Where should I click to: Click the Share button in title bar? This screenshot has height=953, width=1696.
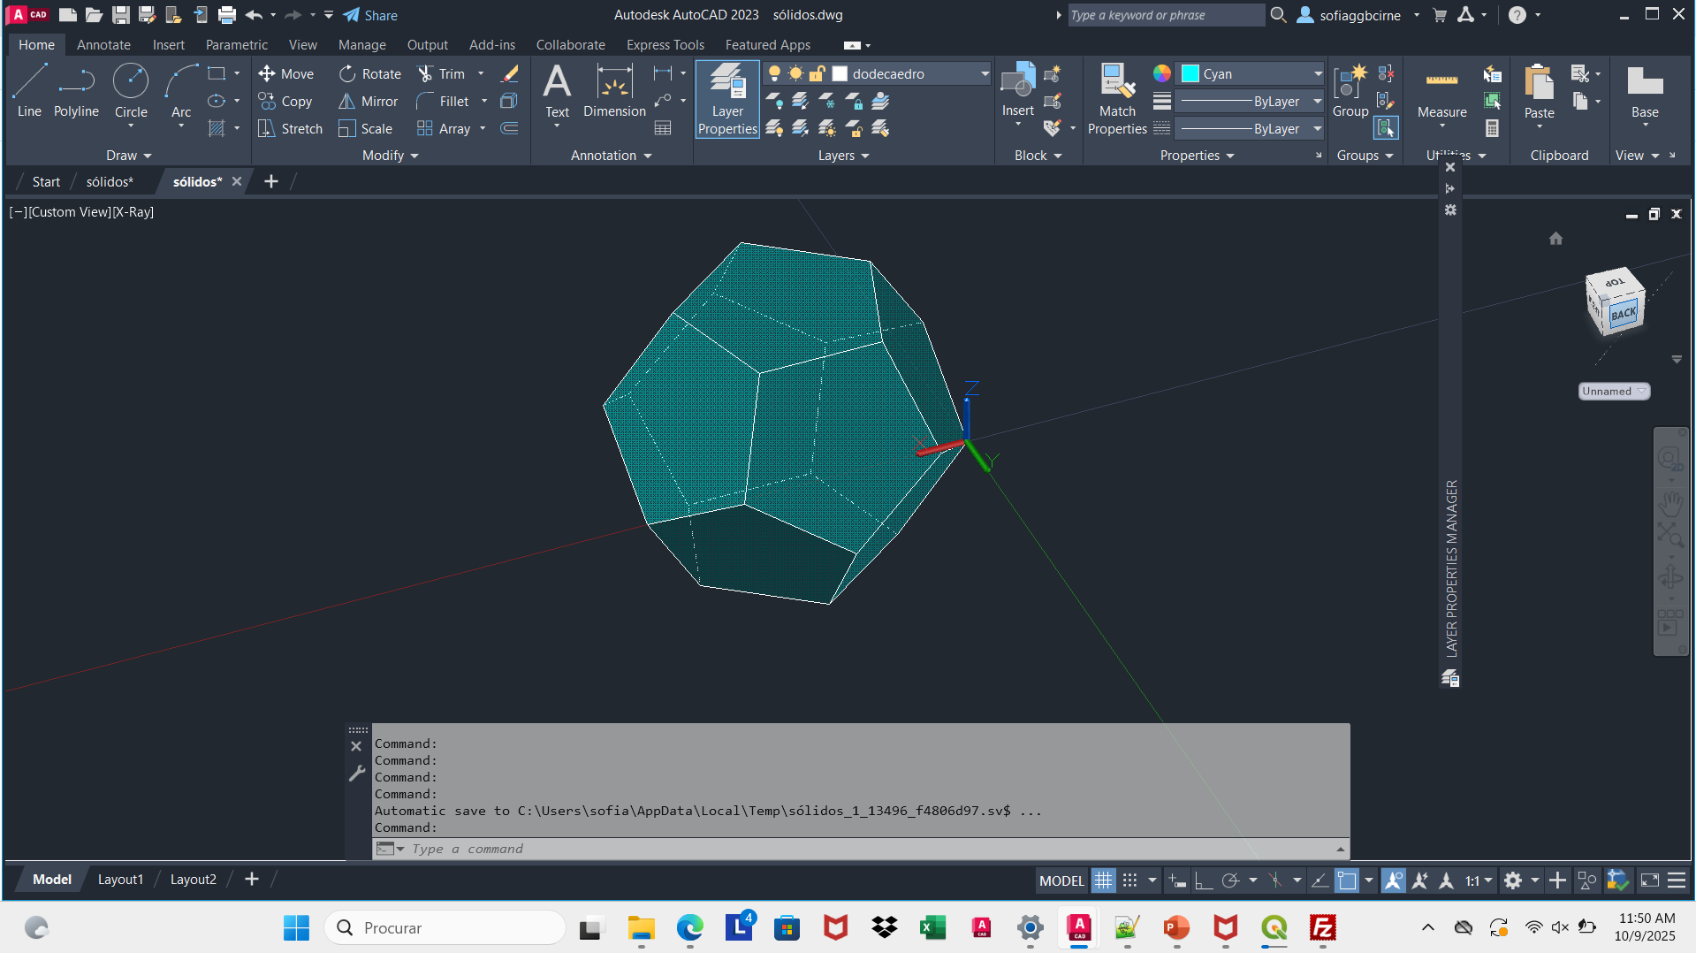(370, 15)
